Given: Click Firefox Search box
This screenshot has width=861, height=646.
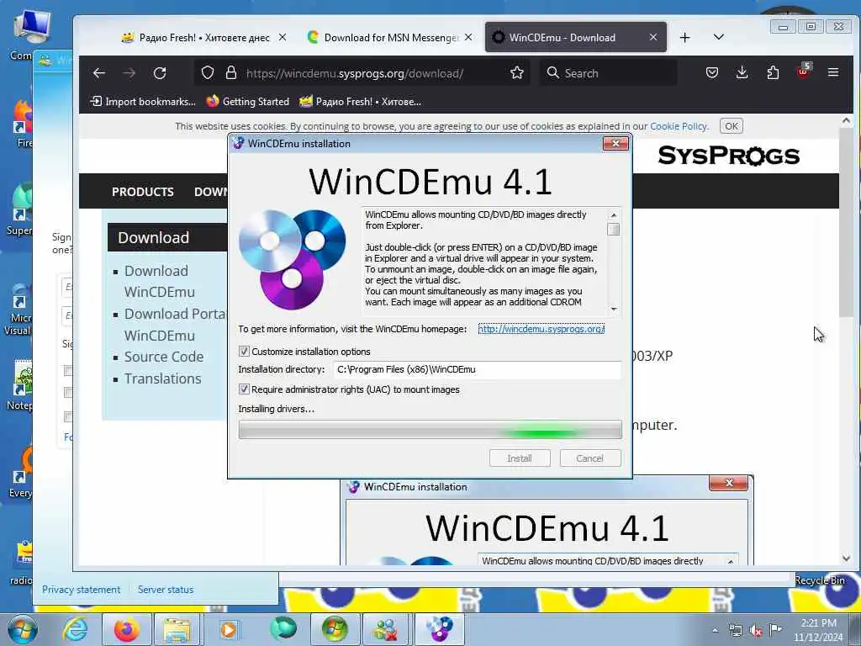Looking at the screenshot, I should [x=608, y=73].
